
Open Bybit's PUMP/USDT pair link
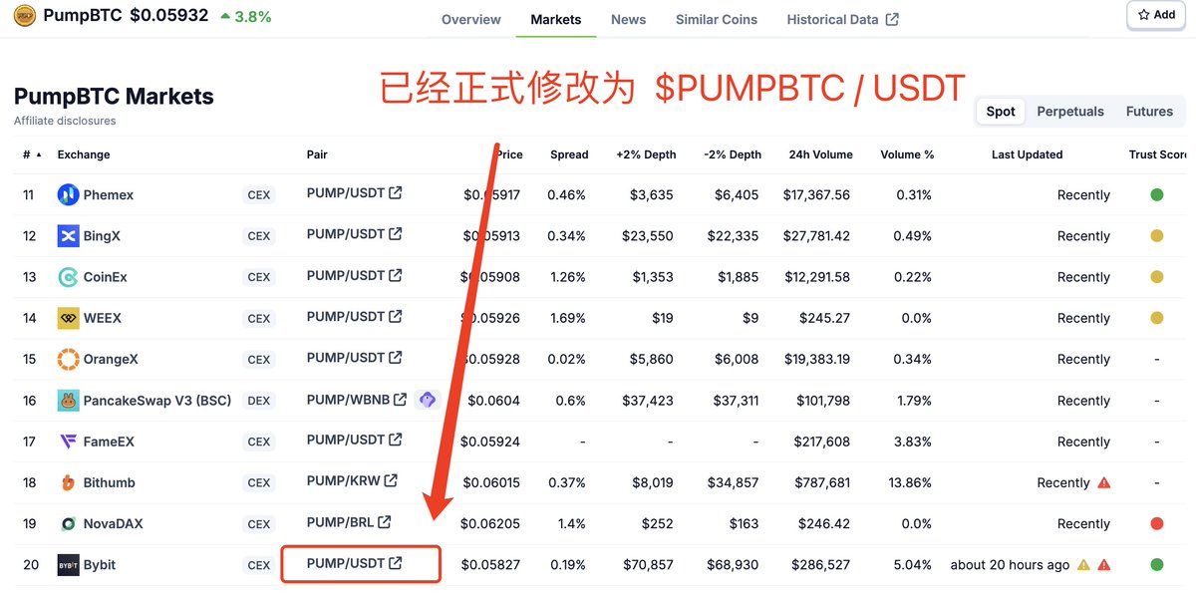pos(354,563)
